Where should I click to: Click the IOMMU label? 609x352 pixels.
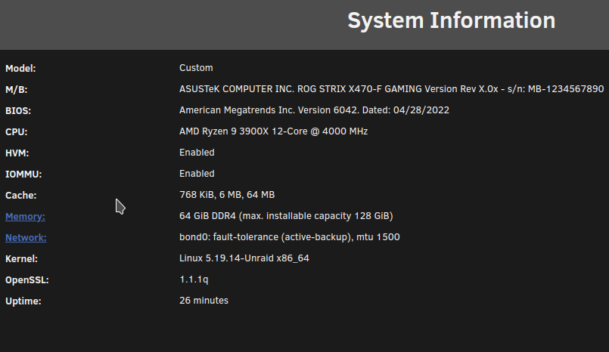(x=23, y=174)
